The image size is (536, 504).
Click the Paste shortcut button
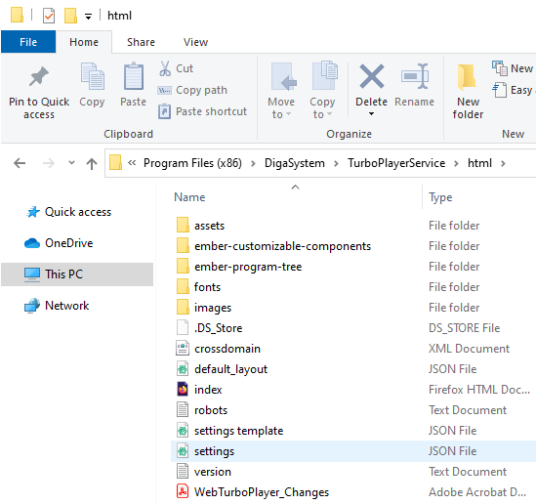point(202,111)
